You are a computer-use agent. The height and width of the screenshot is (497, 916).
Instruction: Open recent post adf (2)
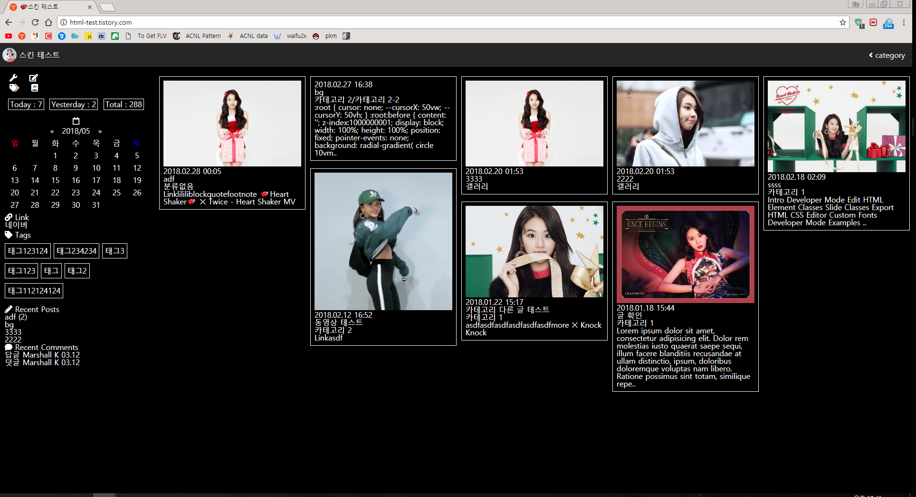16,317
